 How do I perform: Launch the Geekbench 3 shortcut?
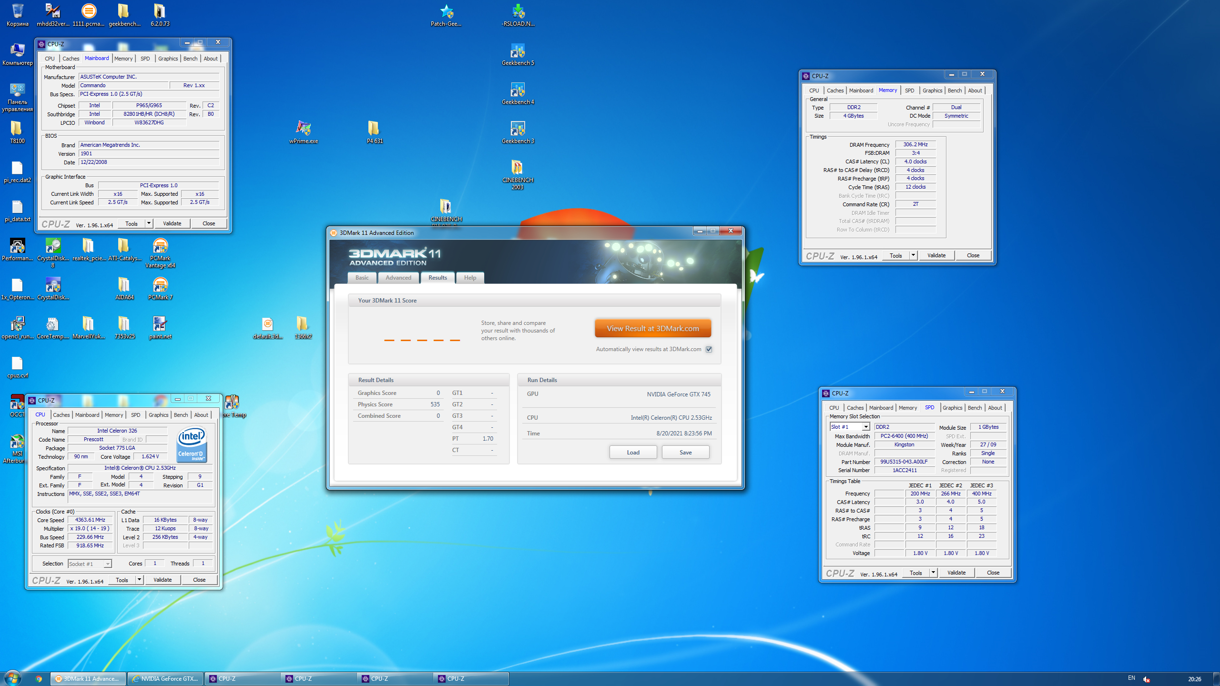518,132
